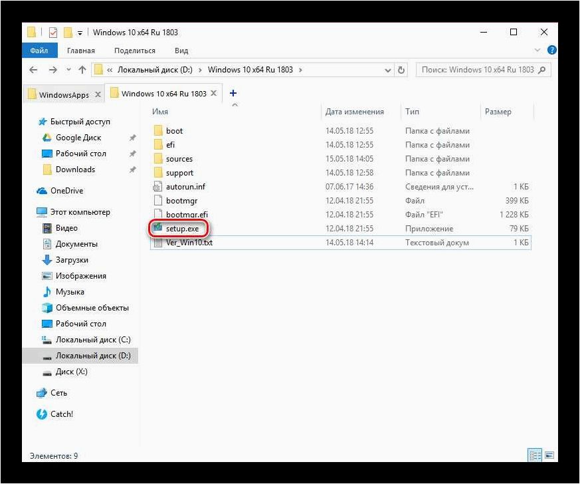The image size is (580, 484).
Task: Open Google Диск in quick access
Action: click(x=78, y=138)
